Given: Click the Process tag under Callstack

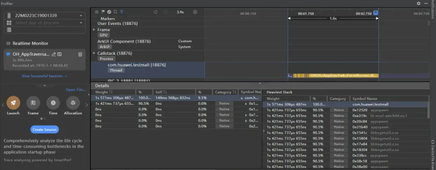Looking at the screenshot, I should pyautogui.click(x=106, y=59).
